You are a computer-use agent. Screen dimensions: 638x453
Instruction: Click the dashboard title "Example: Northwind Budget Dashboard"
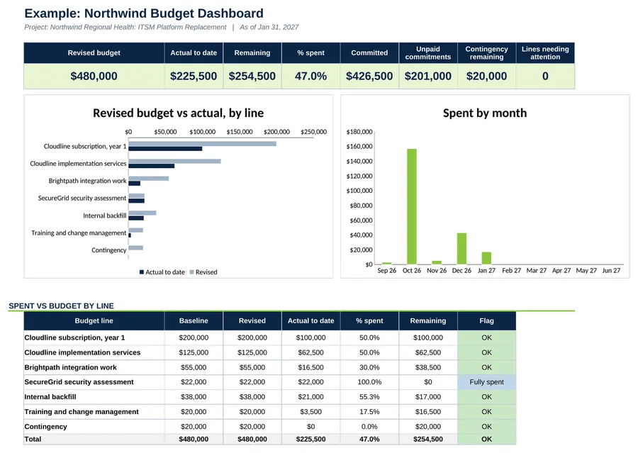click(144, 13)
